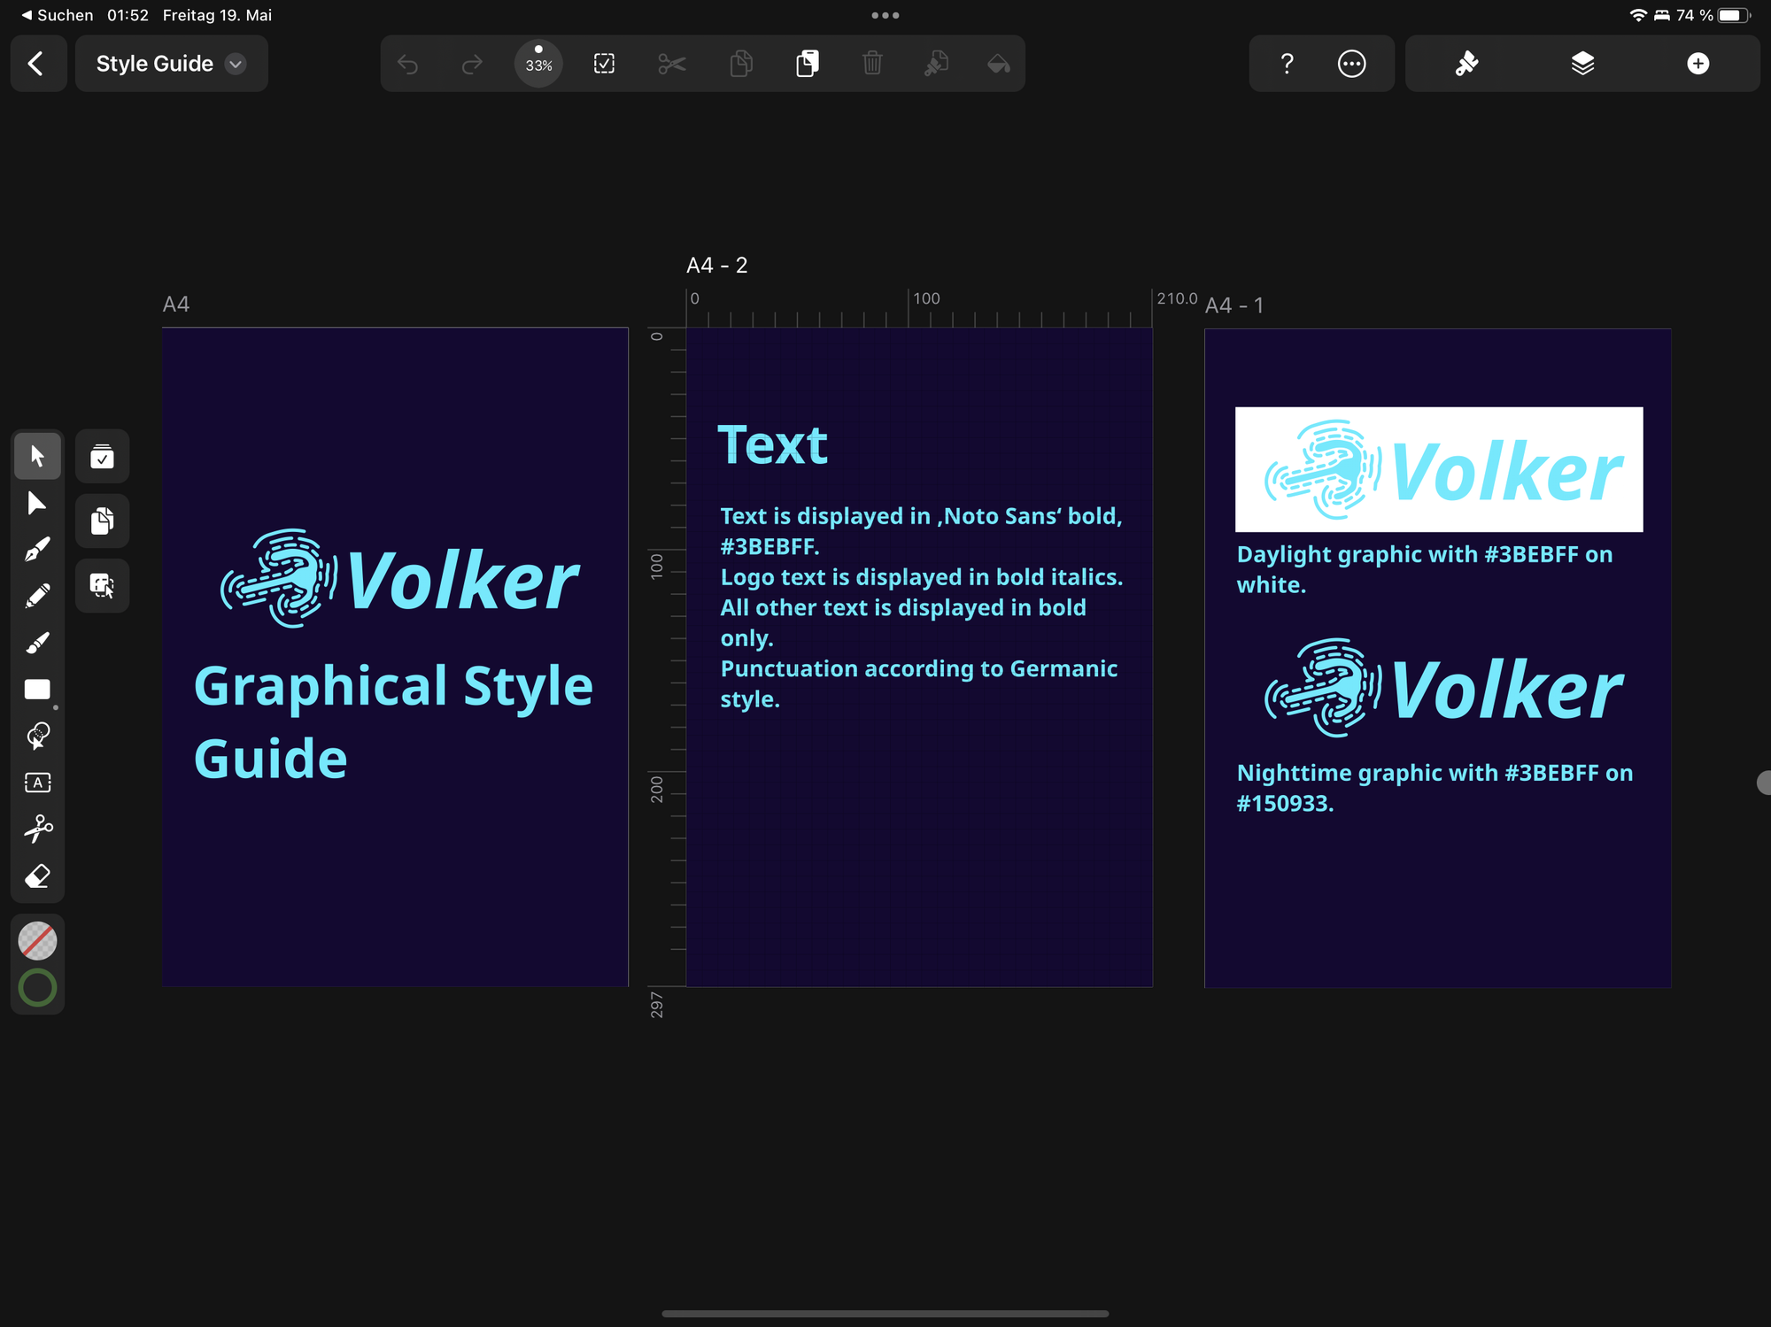Select the Pencil tool
Viewport: 1771px width, 1327px height.
[x=37, y=596]
